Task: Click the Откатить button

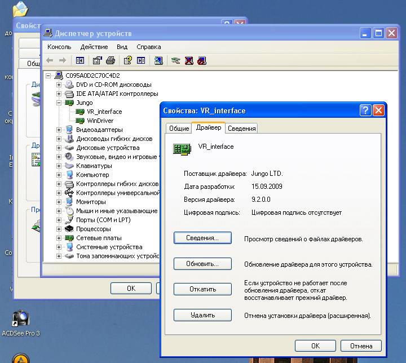Action: click(202, 289)
